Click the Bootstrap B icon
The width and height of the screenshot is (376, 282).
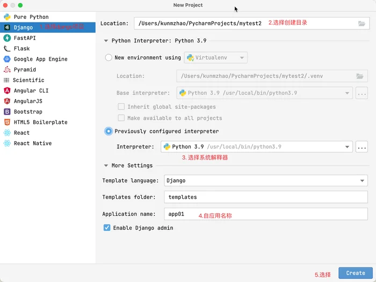click(x=7, y=112)
